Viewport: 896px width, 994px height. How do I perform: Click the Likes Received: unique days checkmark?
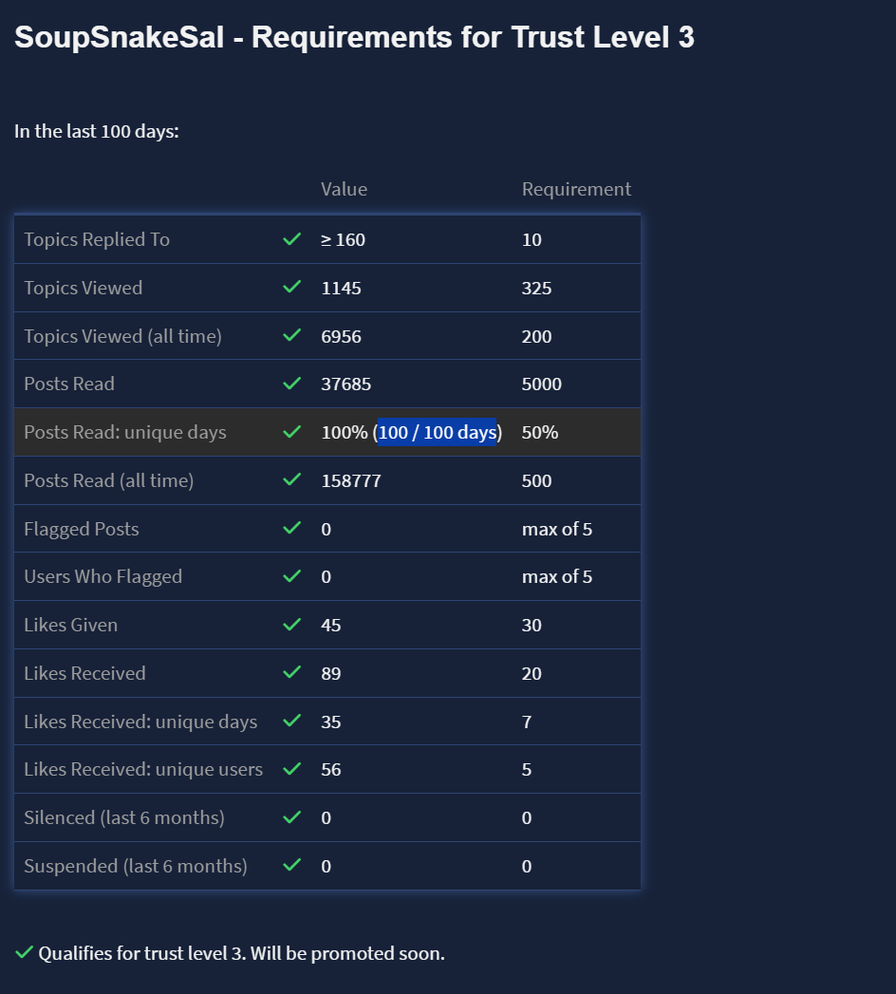coord(292,722)
